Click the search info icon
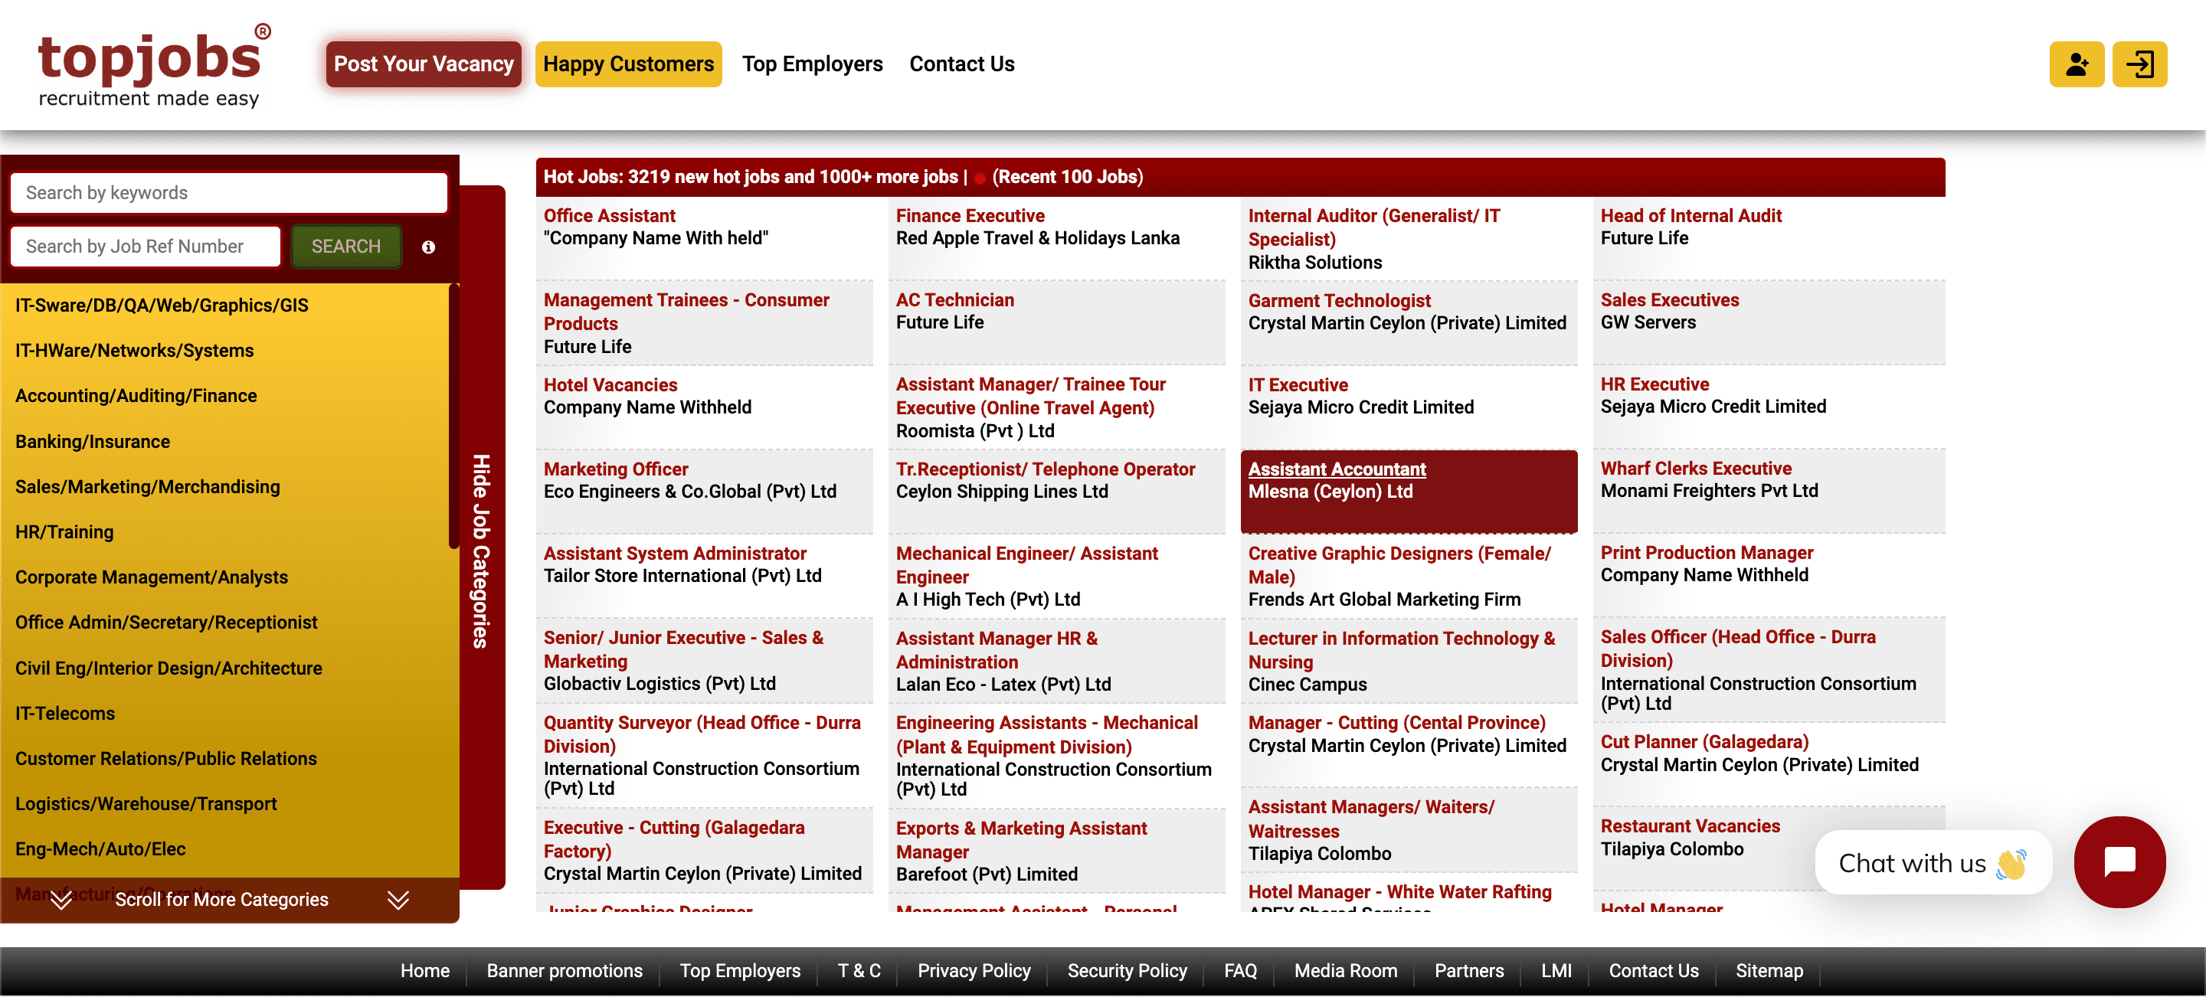The width and height of the screenshot is (2206, 997). 428,247
